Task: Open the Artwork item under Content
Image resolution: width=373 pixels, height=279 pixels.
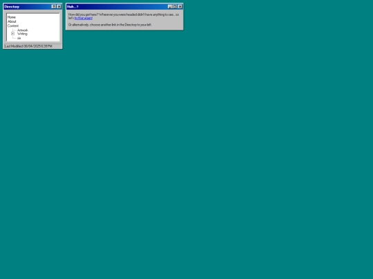Action: point(23,30)
